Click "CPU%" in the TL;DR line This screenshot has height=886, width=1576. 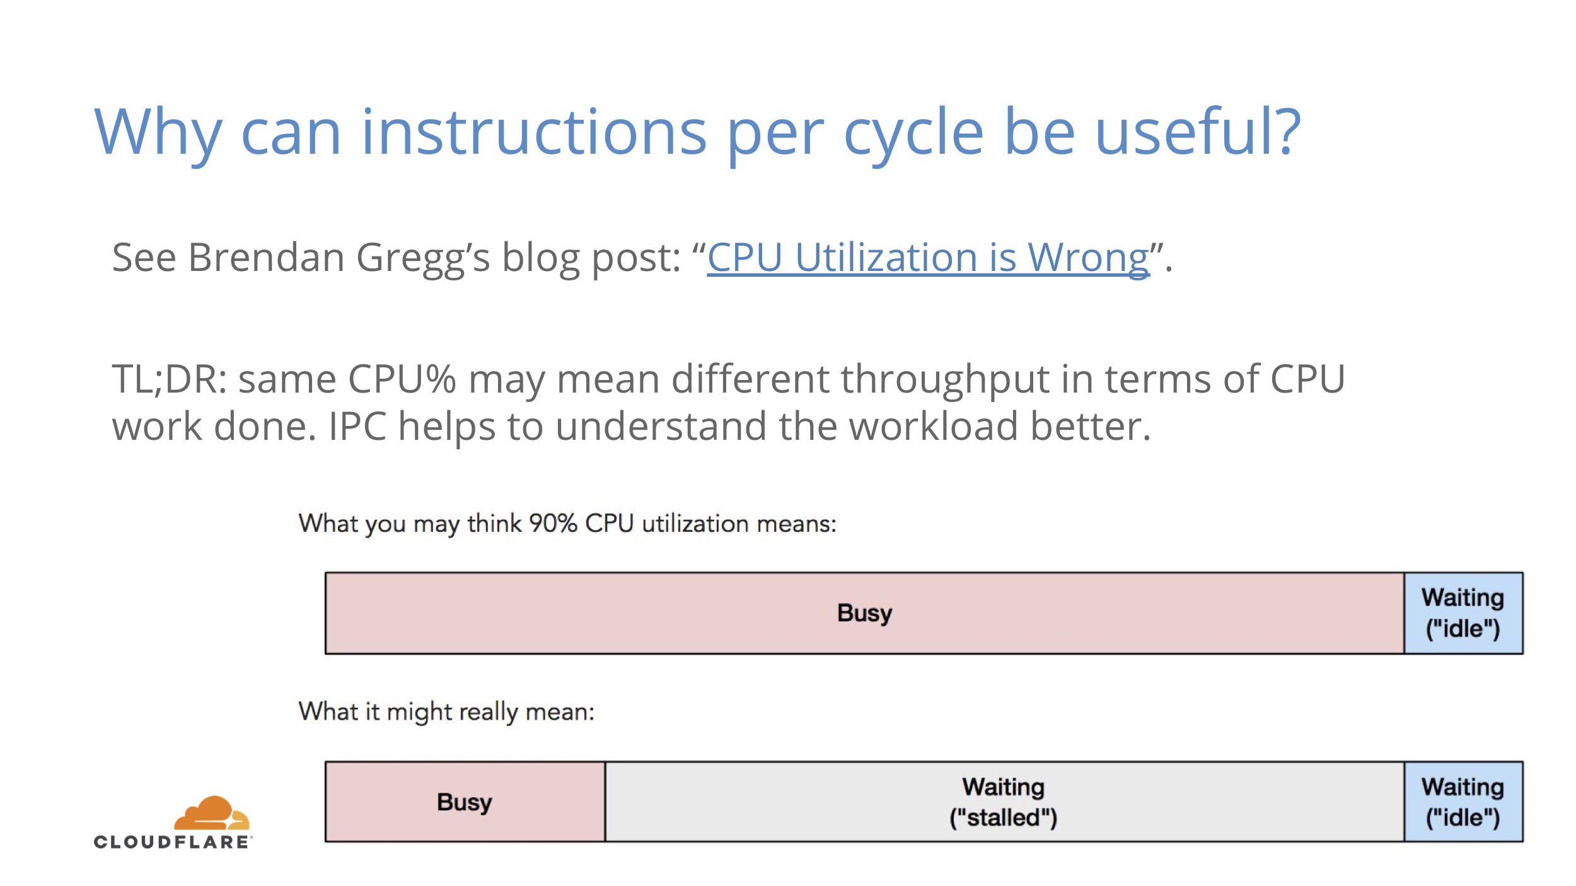402,379
